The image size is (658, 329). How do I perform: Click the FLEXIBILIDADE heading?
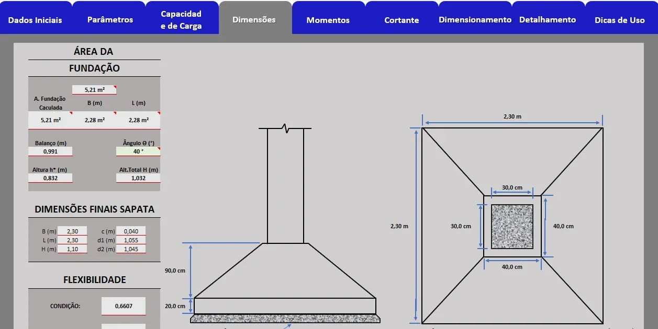coord(94,279)
